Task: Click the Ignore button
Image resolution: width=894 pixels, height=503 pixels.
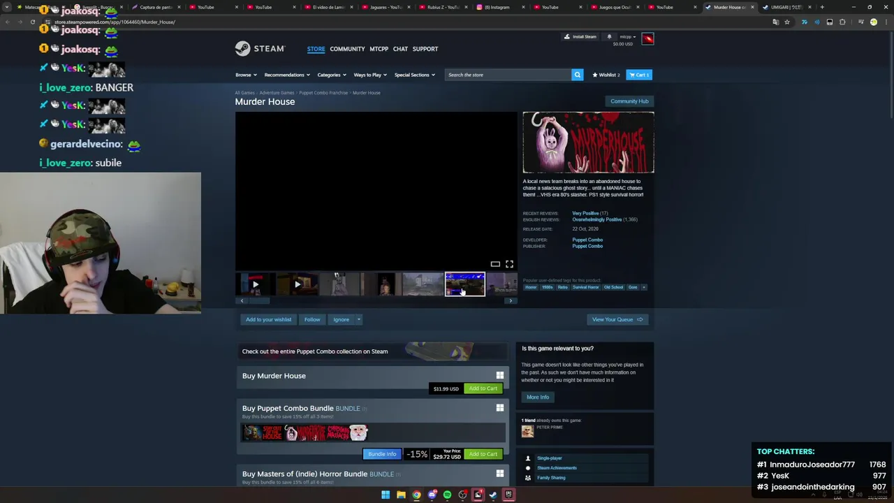Action: (341, 319)
